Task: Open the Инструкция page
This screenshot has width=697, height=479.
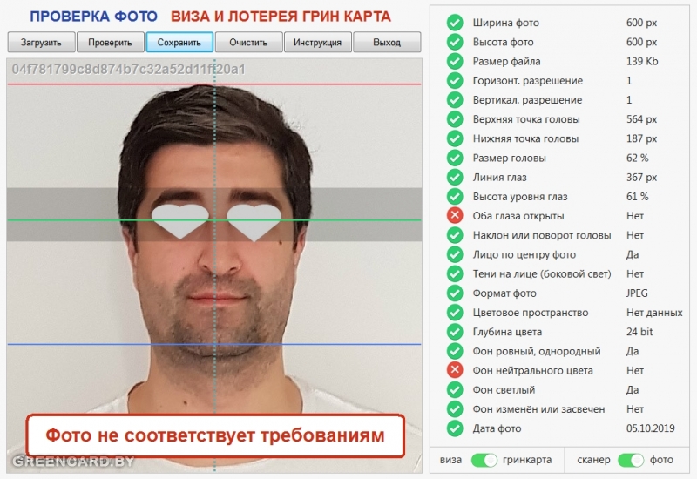Action: [318, 42]
